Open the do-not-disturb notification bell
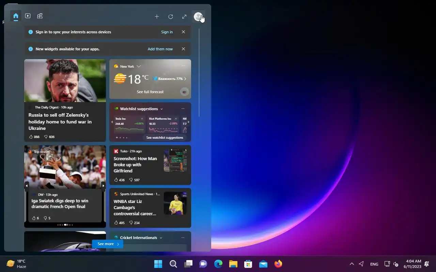This screenshot has height=272, width=436. point(427,264)
